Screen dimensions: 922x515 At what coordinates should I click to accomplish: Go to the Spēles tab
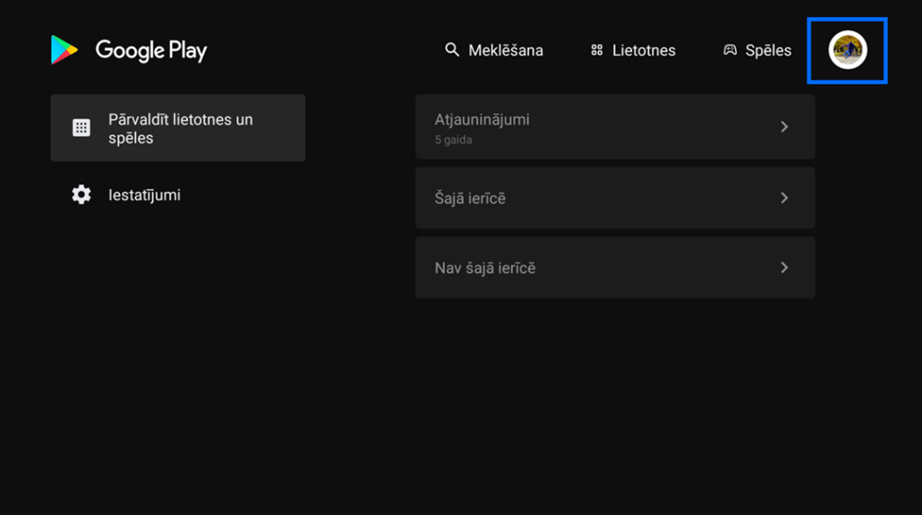758,50
